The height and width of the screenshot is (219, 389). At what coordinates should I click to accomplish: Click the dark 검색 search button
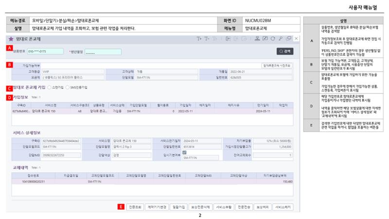click(x=285, y=51)
